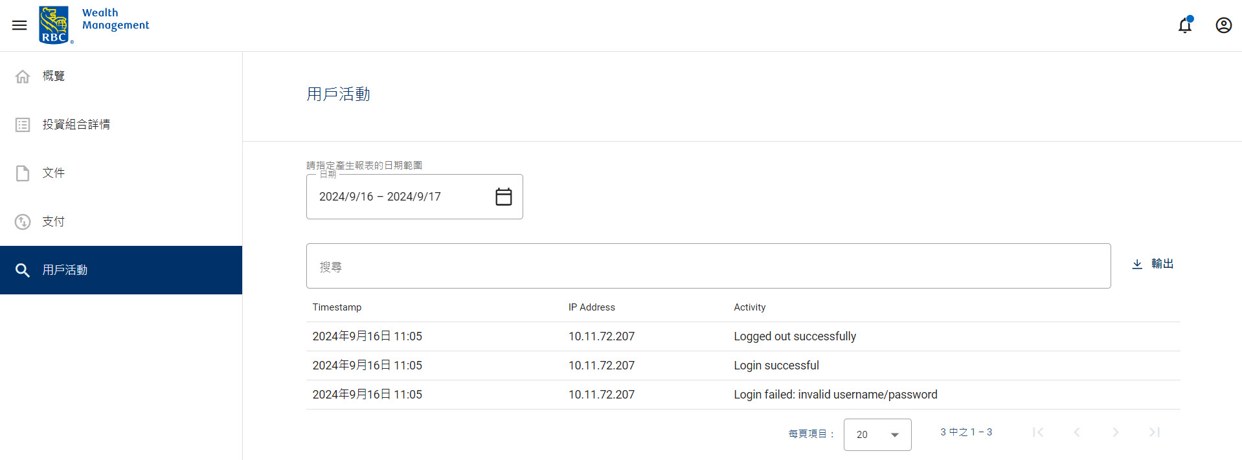
Task: Click 'Login failed: invalid username/password' entry
Action: pos(835,395)
